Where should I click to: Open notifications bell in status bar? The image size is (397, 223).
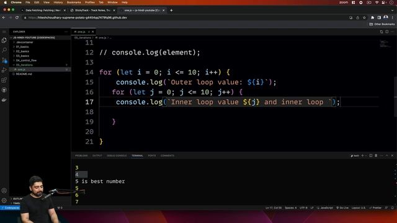pos(393,208)
